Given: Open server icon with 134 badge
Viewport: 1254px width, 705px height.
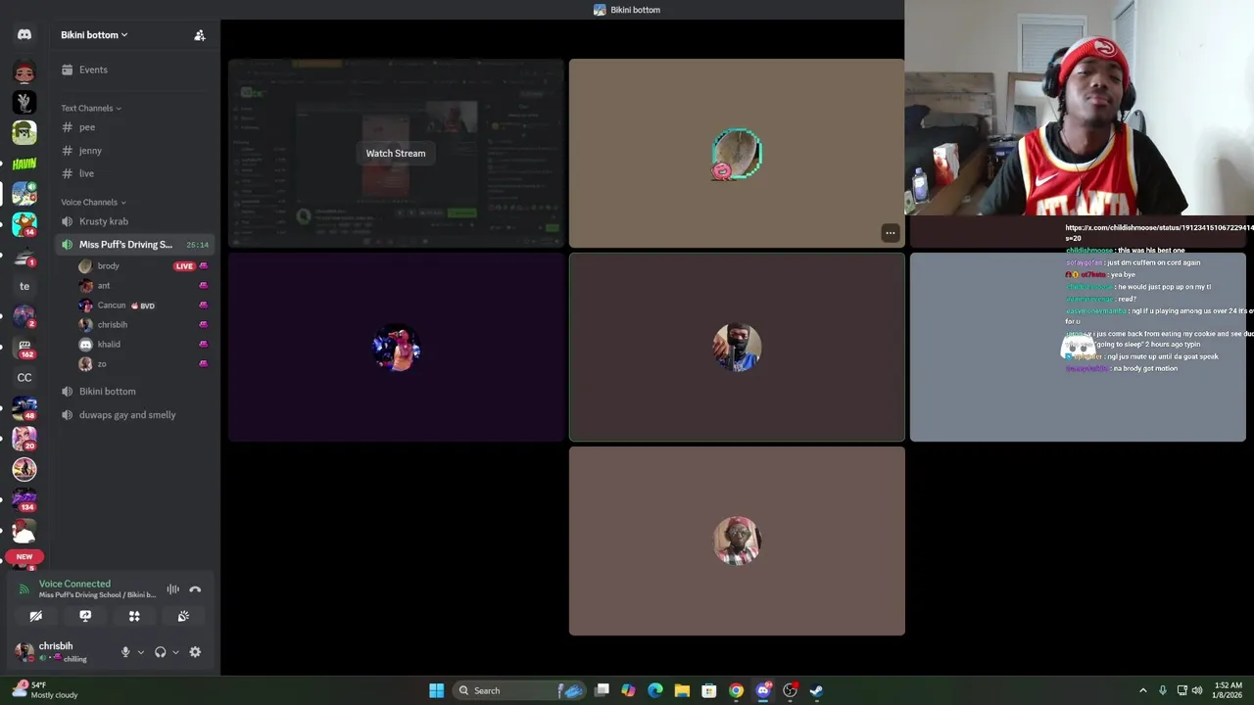Looking at the screenshot, I should [x=24, y=500].
